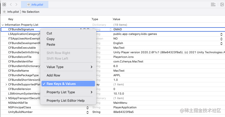Go back with the left arrow

coord(11,4)
